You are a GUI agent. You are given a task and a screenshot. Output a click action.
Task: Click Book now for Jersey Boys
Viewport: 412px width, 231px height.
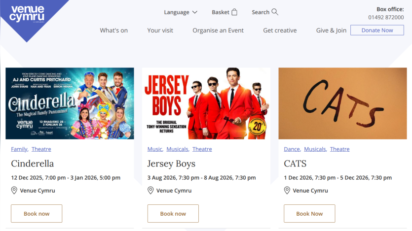pos(173,214)
